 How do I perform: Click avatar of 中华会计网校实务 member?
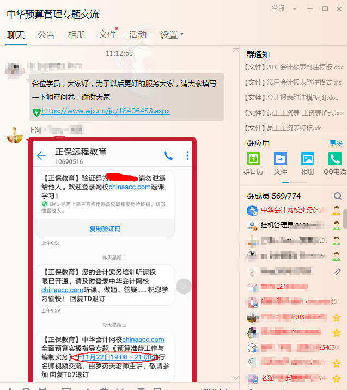252,211
